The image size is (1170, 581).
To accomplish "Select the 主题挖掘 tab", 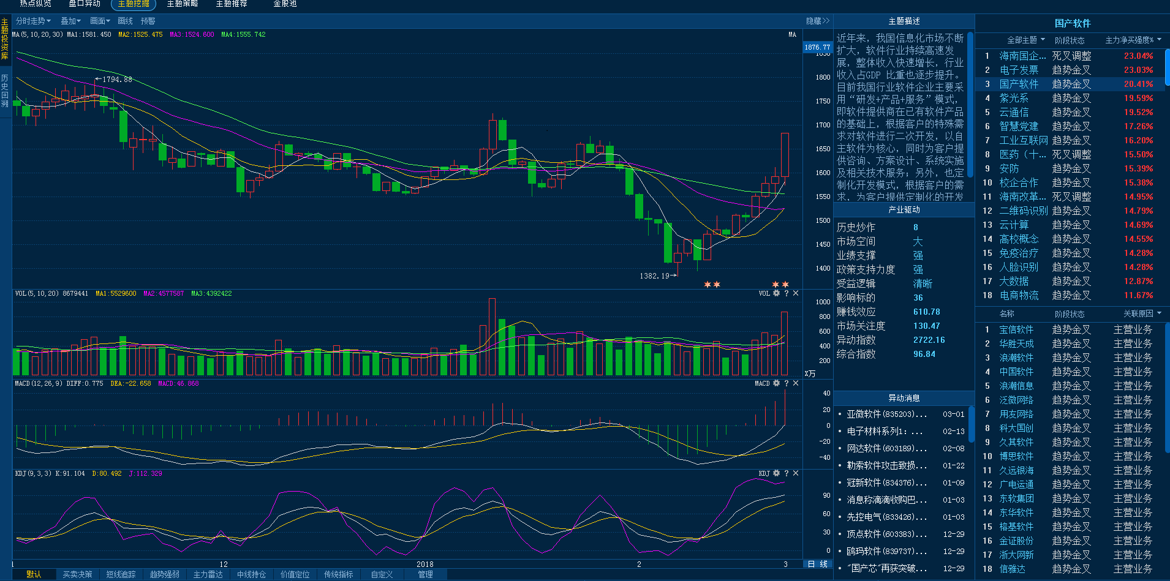I will 134,4.
